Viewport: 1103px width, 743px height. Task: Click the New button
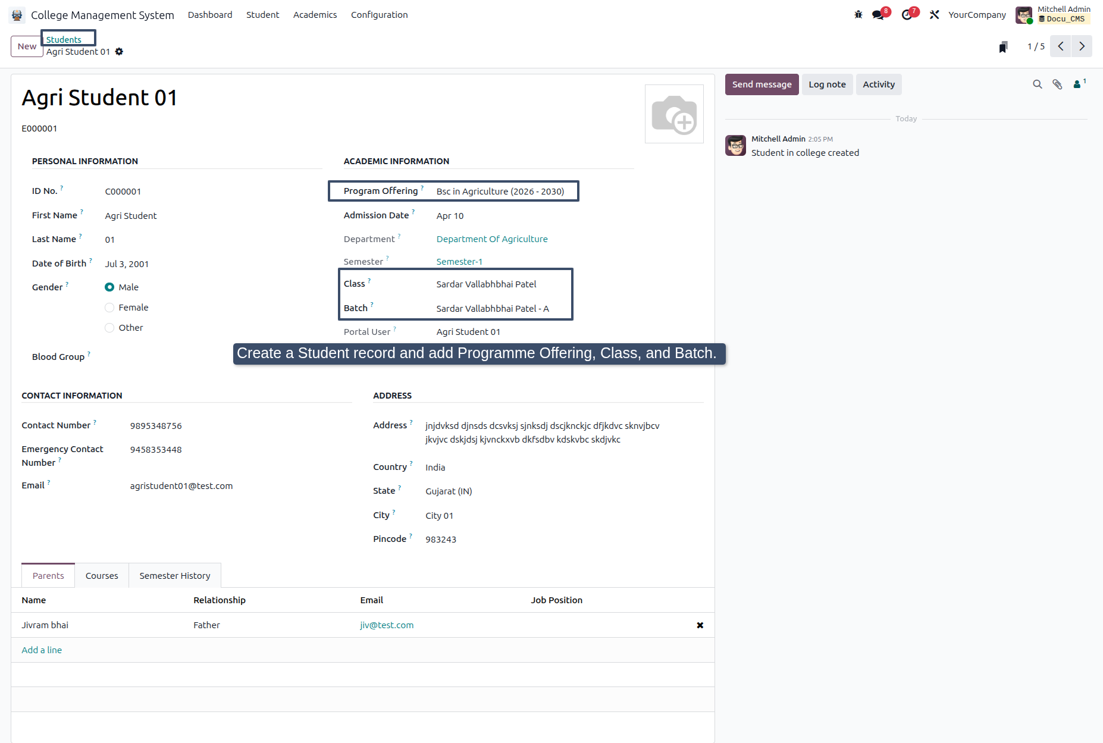click(x=27, y=46)
